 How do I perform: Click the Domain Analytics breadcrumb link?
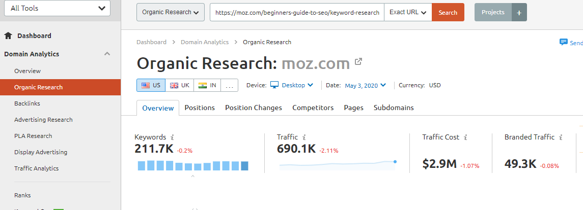point(205,42)
